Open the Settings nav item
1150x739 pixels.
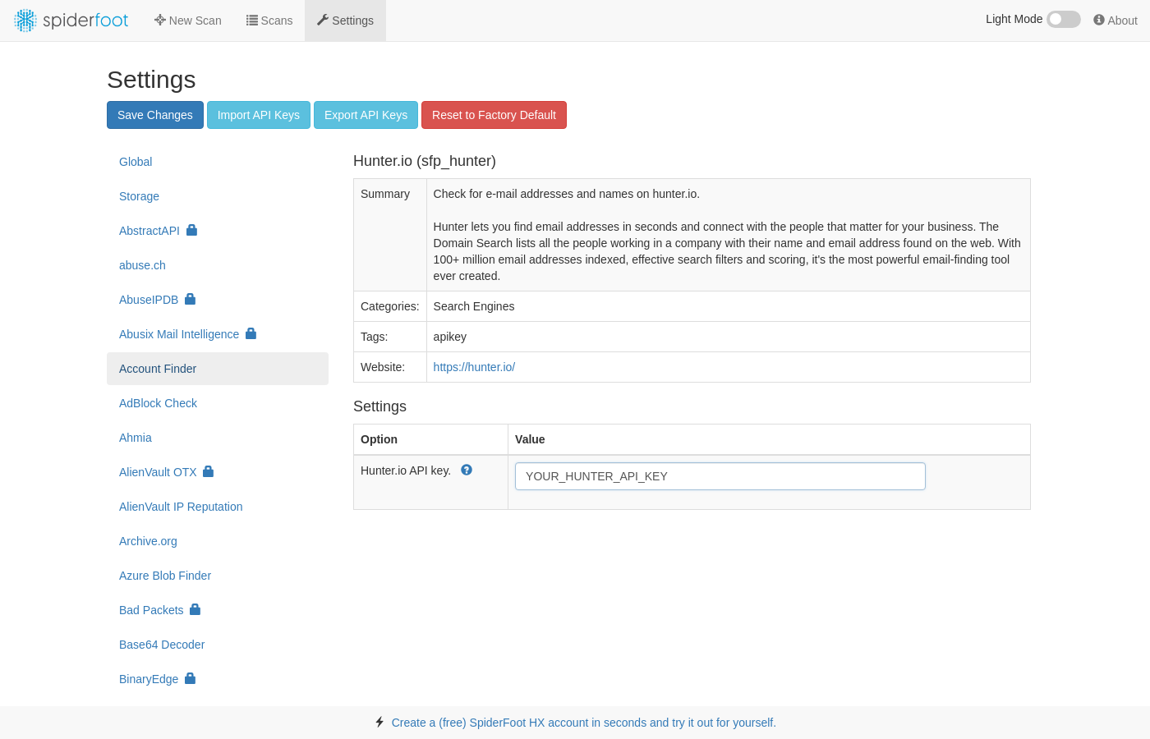pyautogui.click(x=345, y=21)
